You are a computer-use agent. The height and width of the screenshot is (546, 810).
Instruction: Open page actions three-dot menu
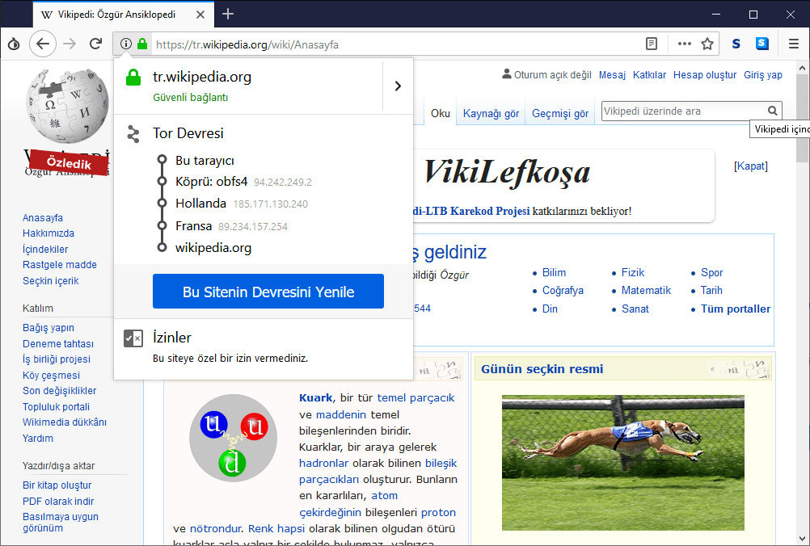684,44
